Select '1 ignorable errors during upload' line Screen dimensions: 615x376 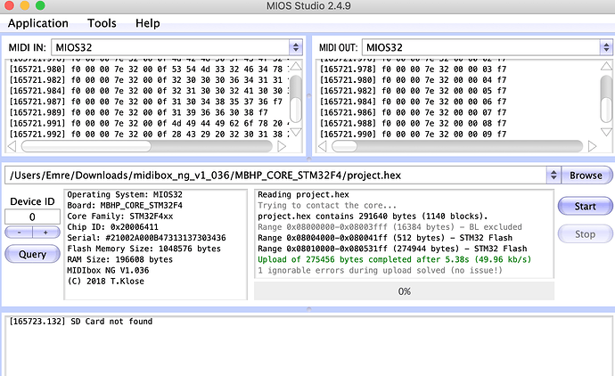pos(380,271)
